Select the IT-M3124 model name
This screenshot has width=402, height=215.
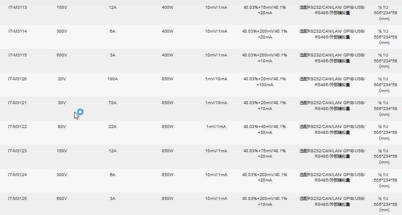click(18, 174)
